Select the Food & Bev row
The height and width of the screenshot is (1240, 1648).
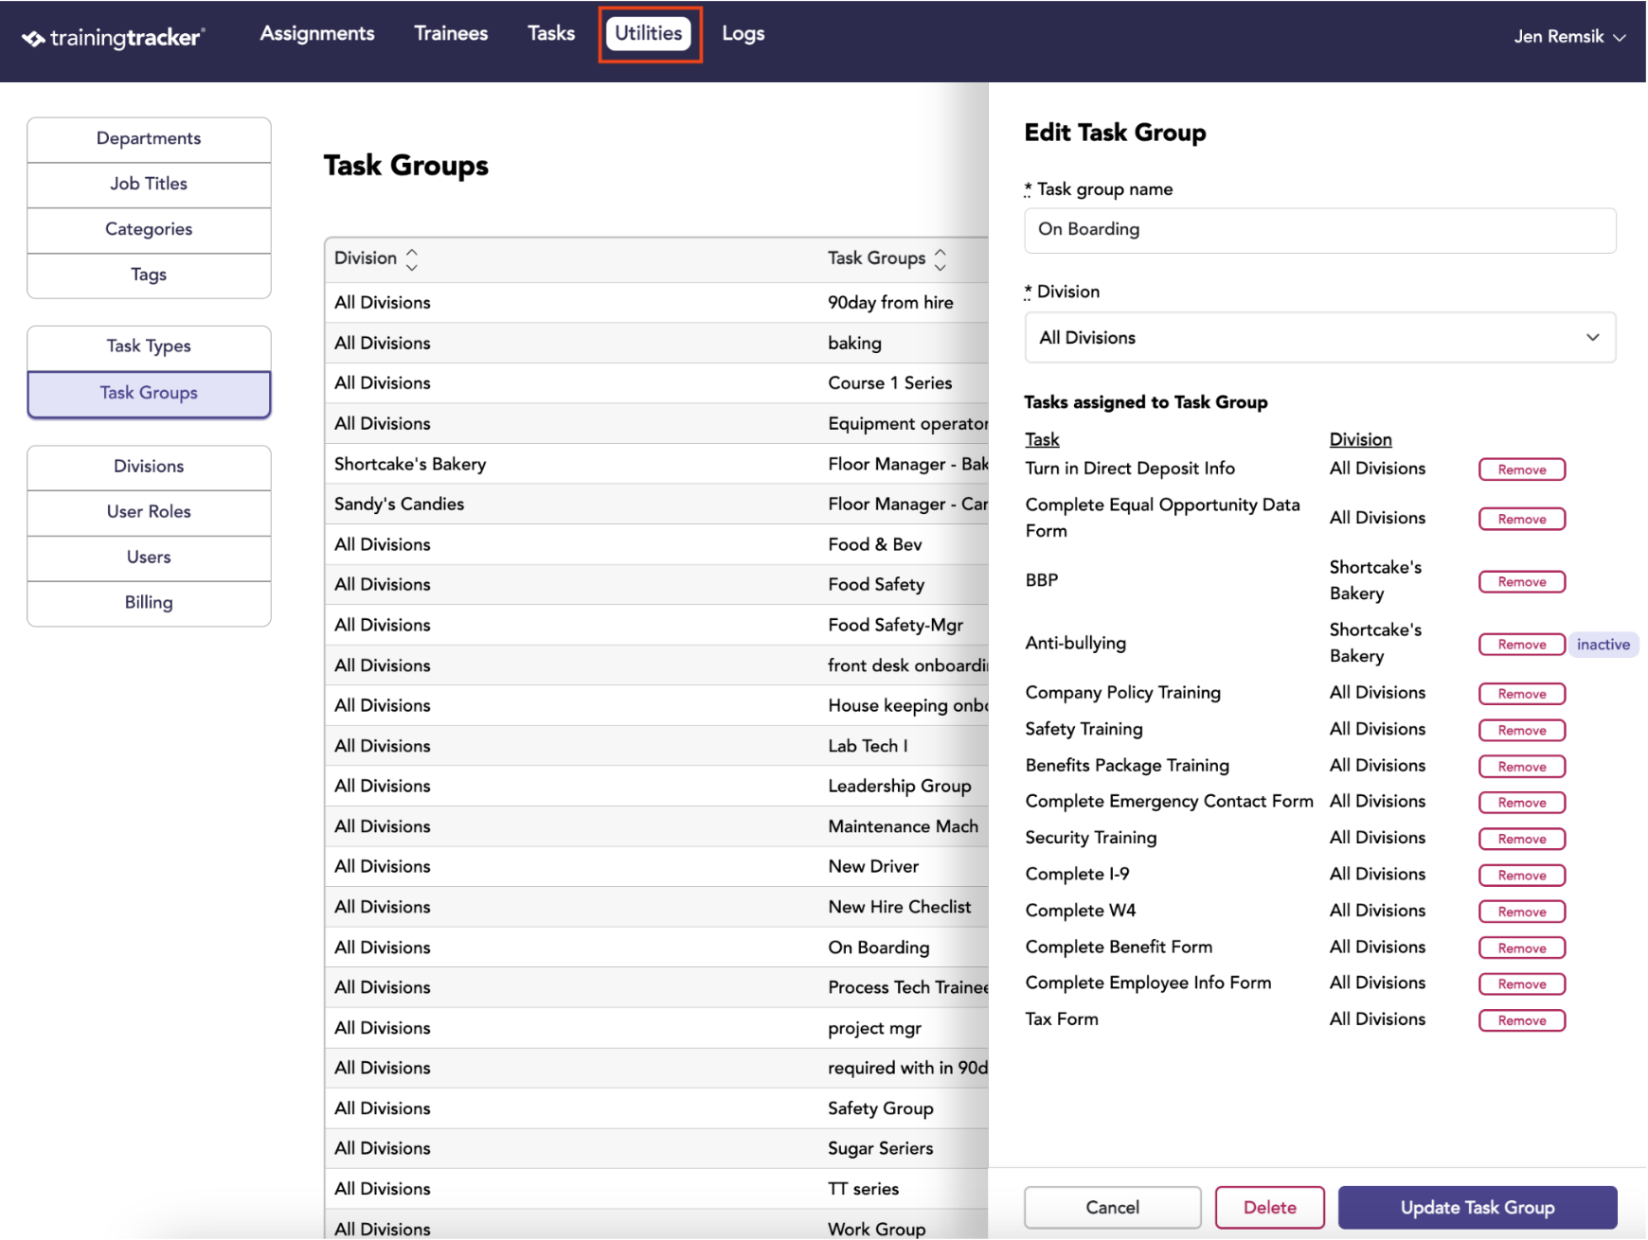click(x=656, y=544)
